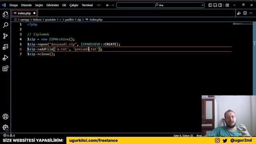Split the editor right
Image resolution: width=256 pixels, height=144 pixels.
tap(245, 13)
